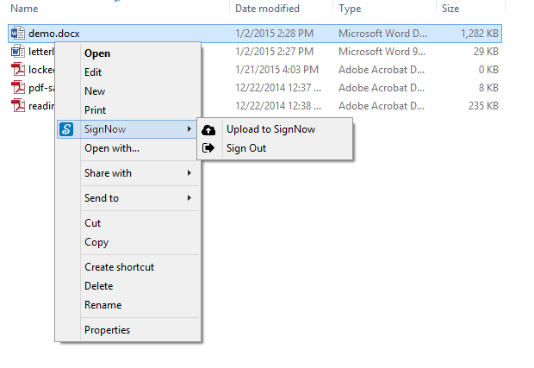Viewport: 534px width, 368px height.
Task: Click Create shortcut menu entry
Action: point(119,267)
